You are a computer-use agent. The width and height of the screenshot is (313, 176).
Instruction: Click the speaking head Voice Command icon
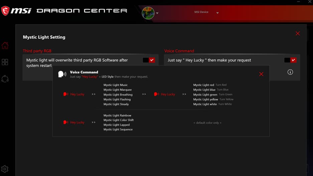pos(62,74)
